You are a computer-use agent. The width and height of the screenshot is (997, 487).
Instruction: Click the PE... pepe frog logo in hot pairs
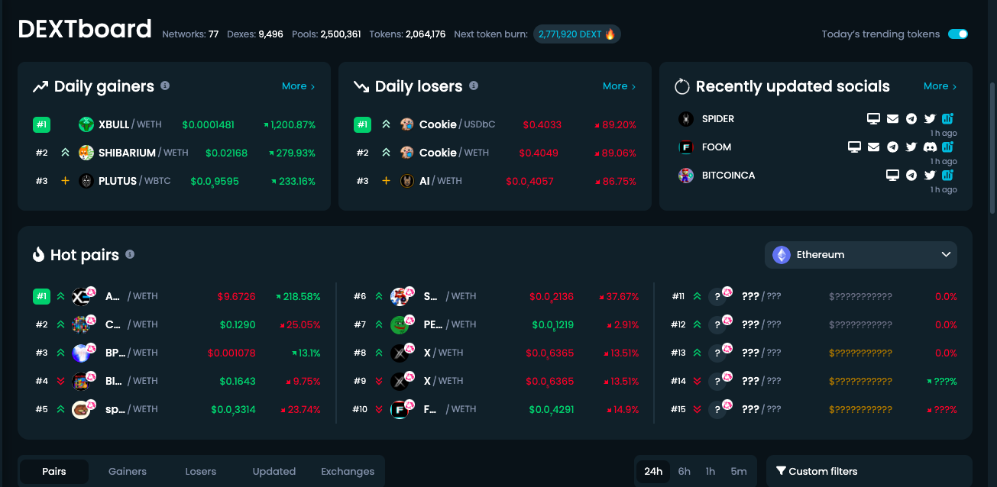pyautogui.click(x=399, y=325)
